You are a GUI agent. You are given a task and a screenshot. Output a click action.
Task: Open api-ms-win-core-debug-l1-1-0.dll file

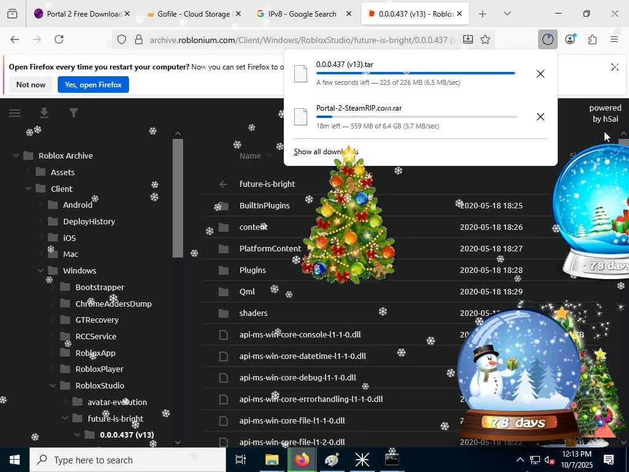(x=298, y=378)
